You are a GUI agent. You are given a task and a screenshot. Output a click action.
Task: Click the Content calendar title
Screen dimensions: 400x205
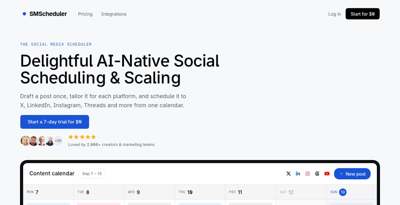(52, 173)
